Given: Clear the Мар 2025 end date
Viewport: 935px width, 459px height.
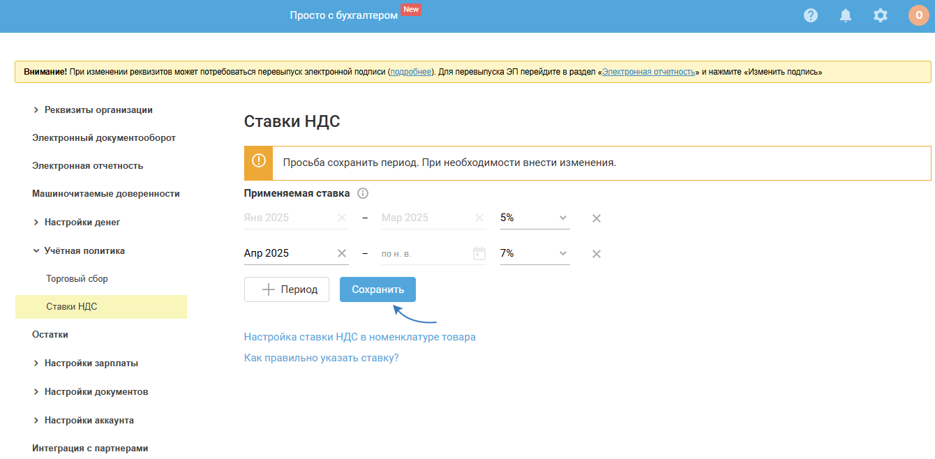Looking at the screenshot, I should 479,218.
